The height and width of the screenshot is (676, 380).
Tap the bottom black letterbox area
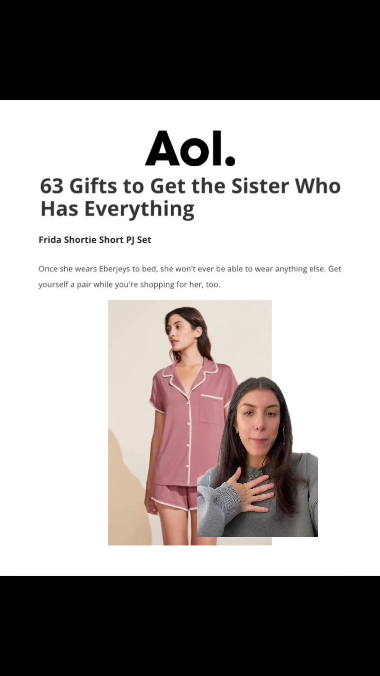pyautogui.click(x=190, y=626)
